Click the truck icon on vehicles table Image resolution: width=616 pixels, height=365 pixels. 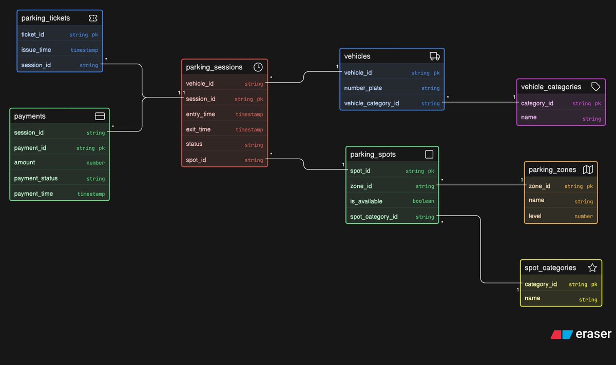435,56
